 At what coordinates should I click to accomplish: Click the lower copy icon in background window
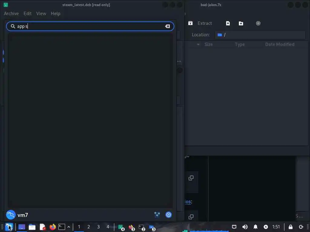[191, 217]
